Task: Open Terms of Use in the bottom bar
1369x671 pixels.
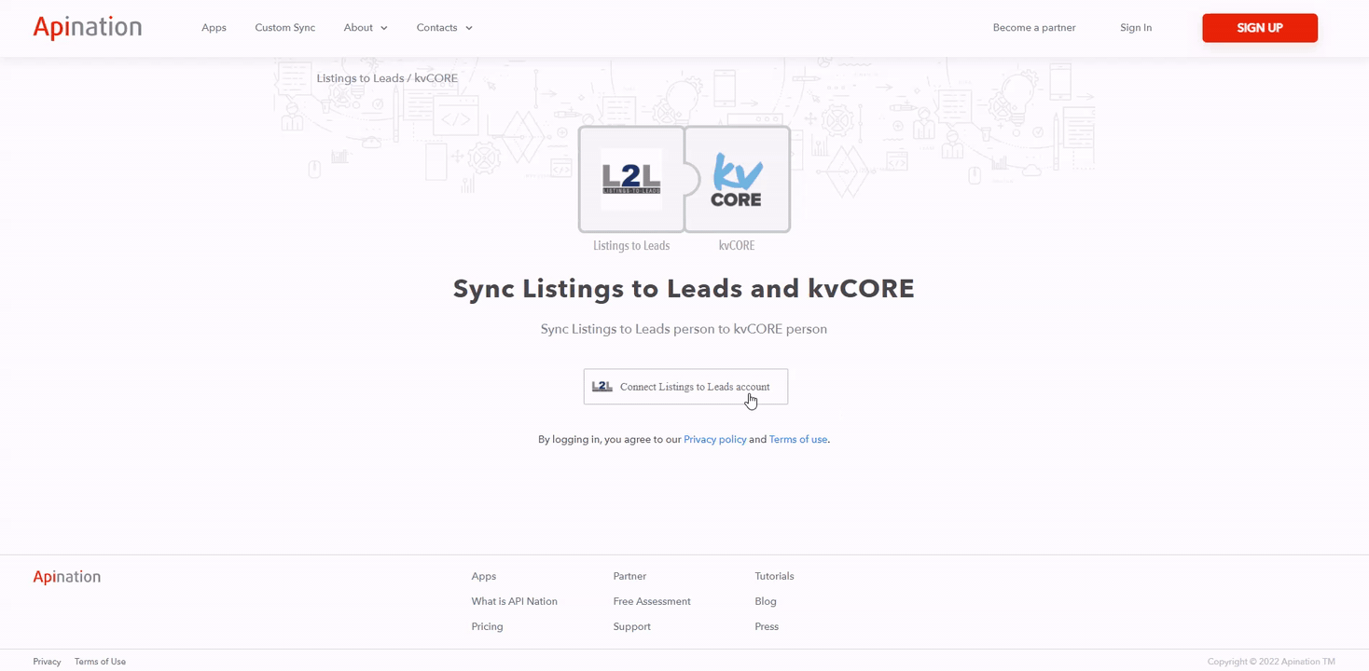Action: click(100, 662)
